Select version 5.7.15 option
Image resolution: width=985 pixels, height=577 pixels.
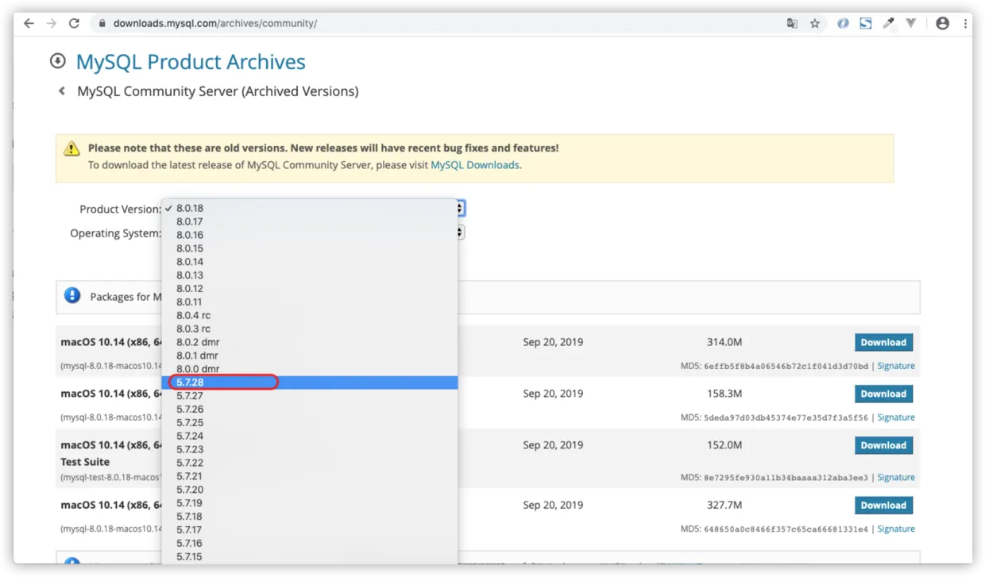[x=310, y=557]
